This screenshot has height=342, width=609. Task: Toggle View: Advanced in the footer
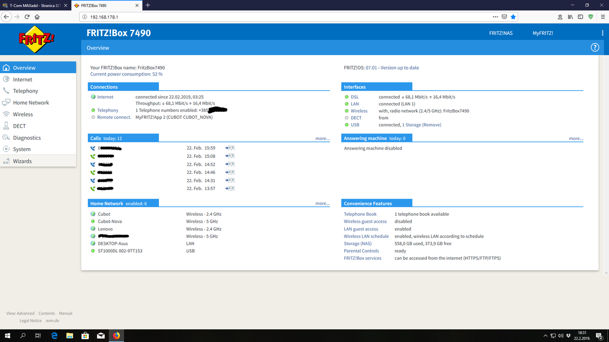coord(20,313)
